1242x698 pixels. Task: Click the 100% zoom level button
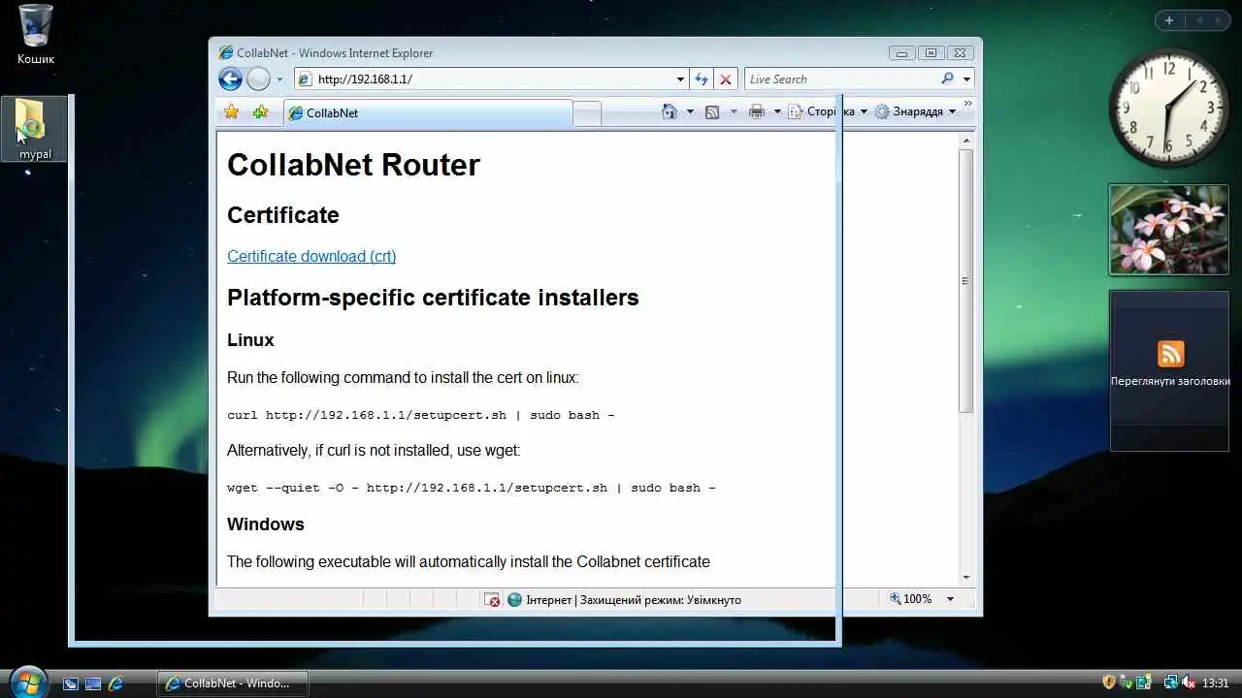click(x=910, y=599)
